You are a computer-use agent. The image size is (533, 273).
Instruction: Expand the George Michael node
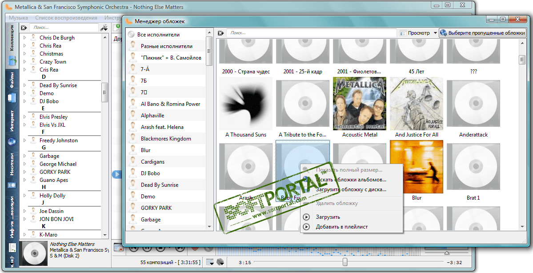(x=24, y=164)
